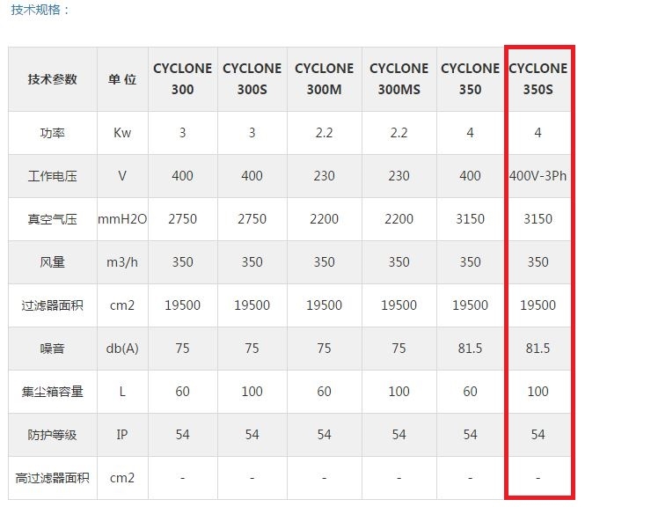Select power value 2.2 for CYCLONE 300MS
Screen dimensions: 651x507
(x=399, y=133)
